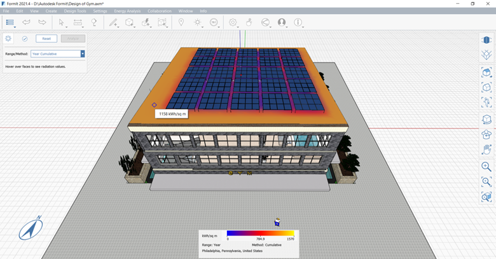Screen dimensions: 496x259
Task: Open the Energy Analysis menu
Action: click(x=127, y=11)
